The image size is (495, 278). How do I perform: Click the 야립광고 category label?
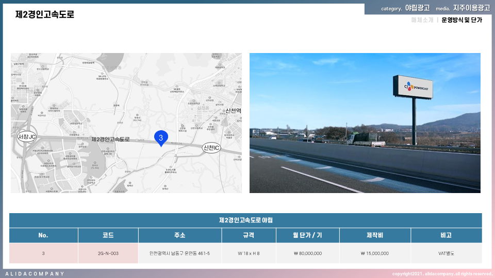(x=417, y=8)
